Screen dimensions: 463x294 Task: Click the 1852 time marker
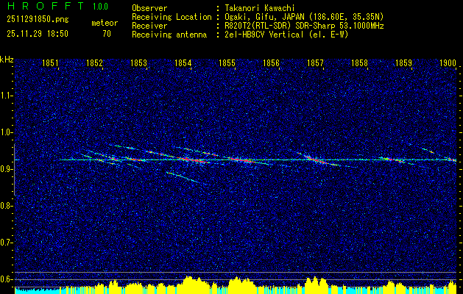[x=94, y=62]
